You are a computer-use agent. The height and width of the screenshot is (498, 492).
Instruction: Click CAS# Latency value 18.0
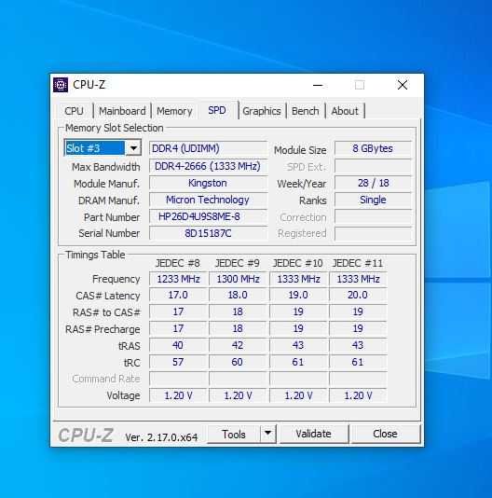pos(238,295)
